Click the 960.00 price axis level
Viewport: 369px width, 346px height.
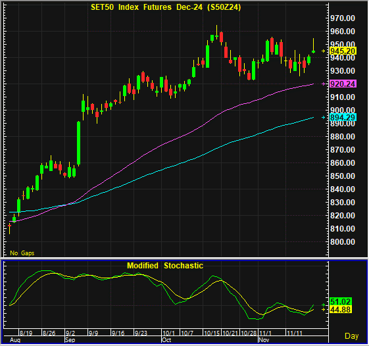pyautogui.click(x=343, y=32)
